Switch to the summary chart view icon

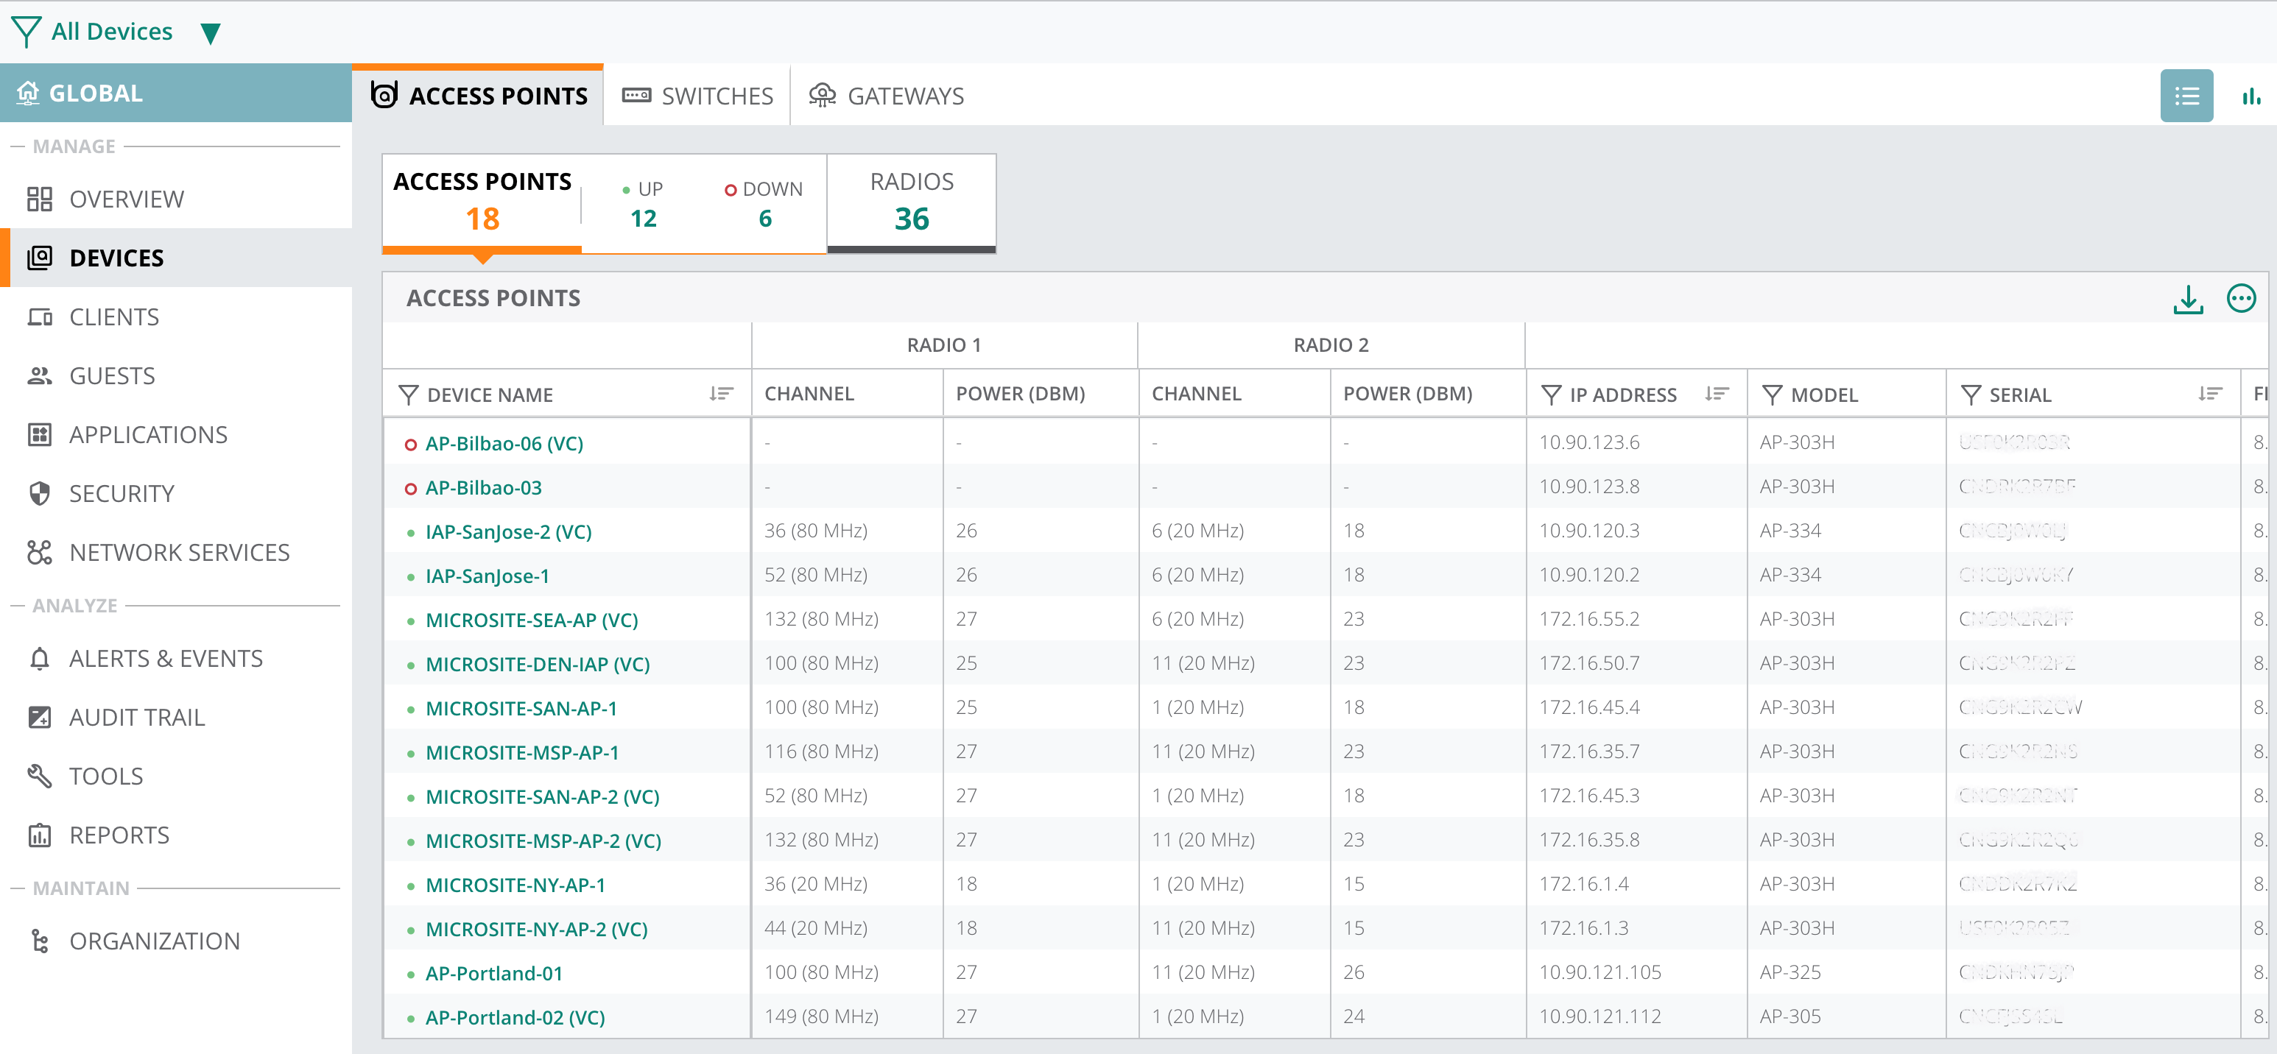click(x=2250, y=96)
